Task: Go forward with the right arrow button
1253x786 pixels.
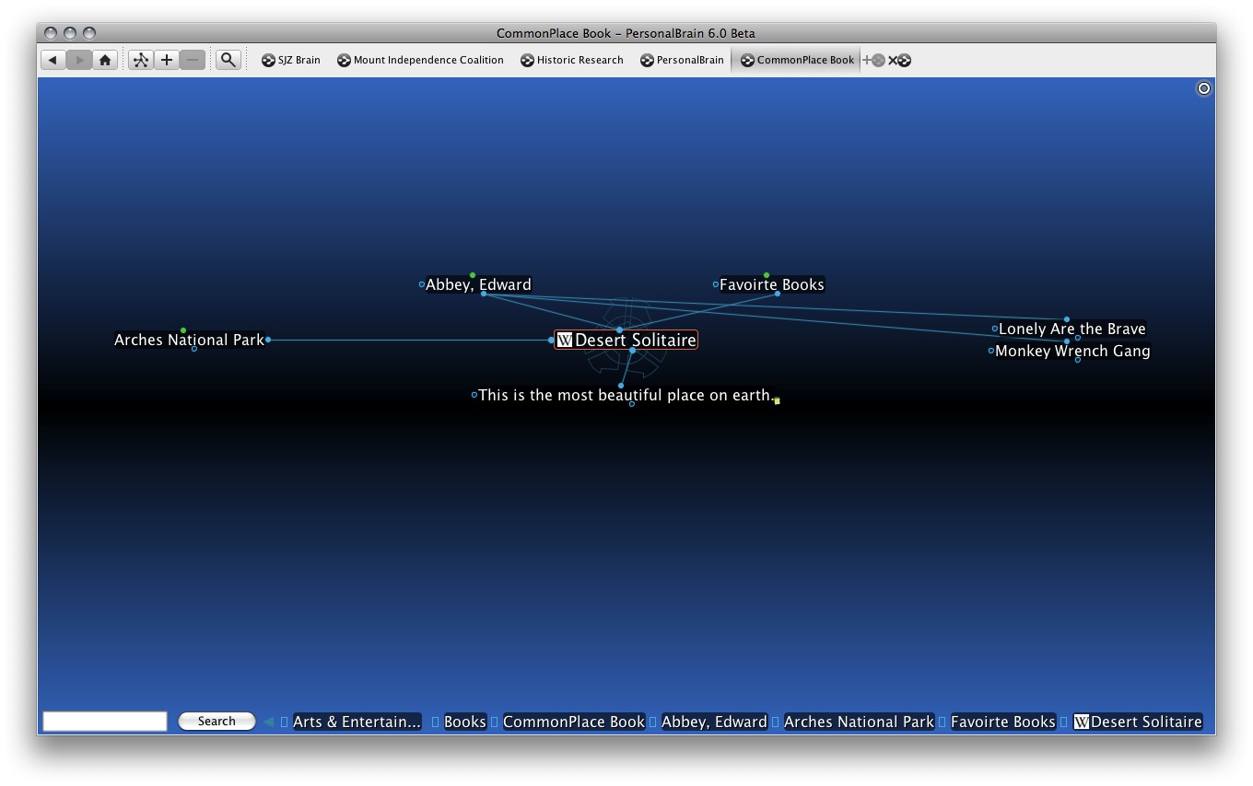Action: coord(79,60)
